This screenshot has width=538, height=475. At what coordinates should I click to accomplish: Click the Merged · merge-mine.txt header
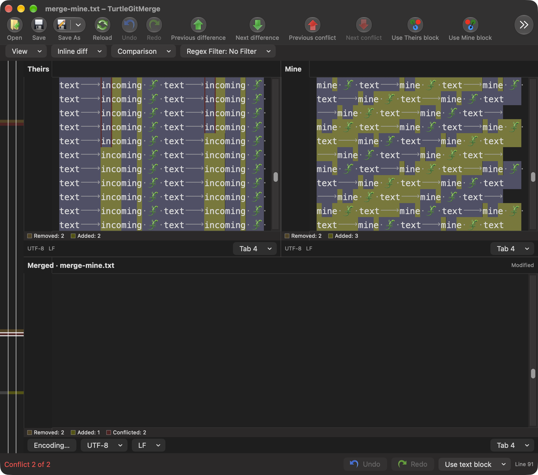71,265
